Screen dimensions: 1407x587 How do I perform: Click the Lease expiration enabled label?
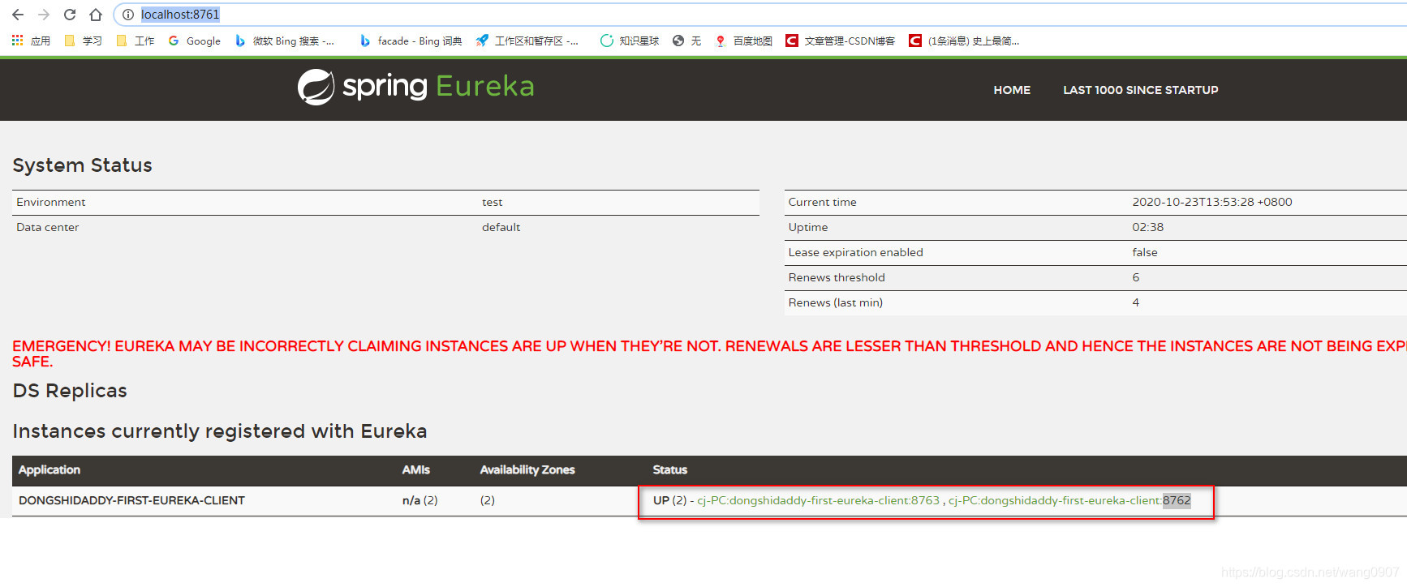(856, 252)
